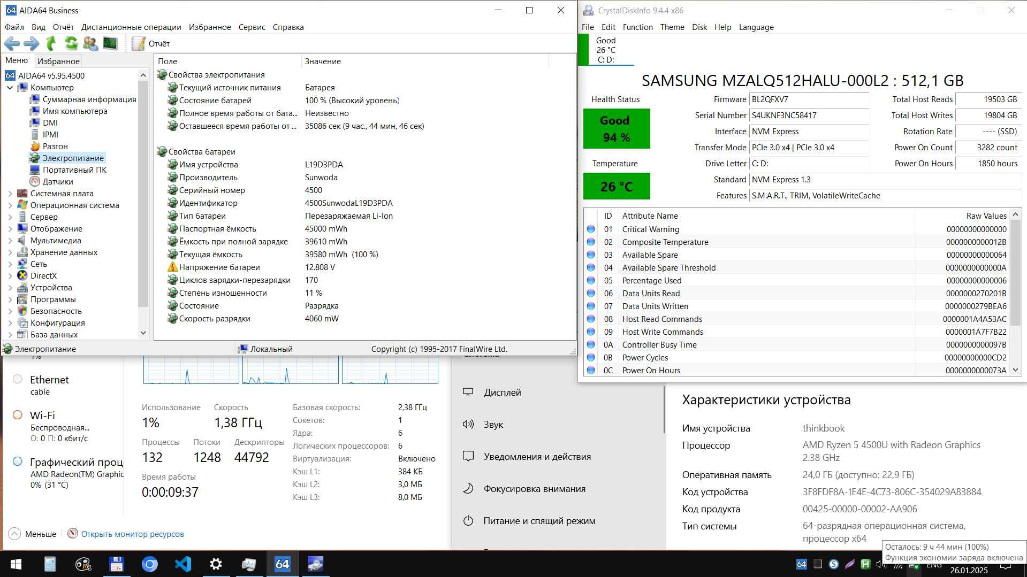Click the Percentage Used attribute status dot
The width and height of the screenshot is (1027, 577).
(x=591, y=280)
